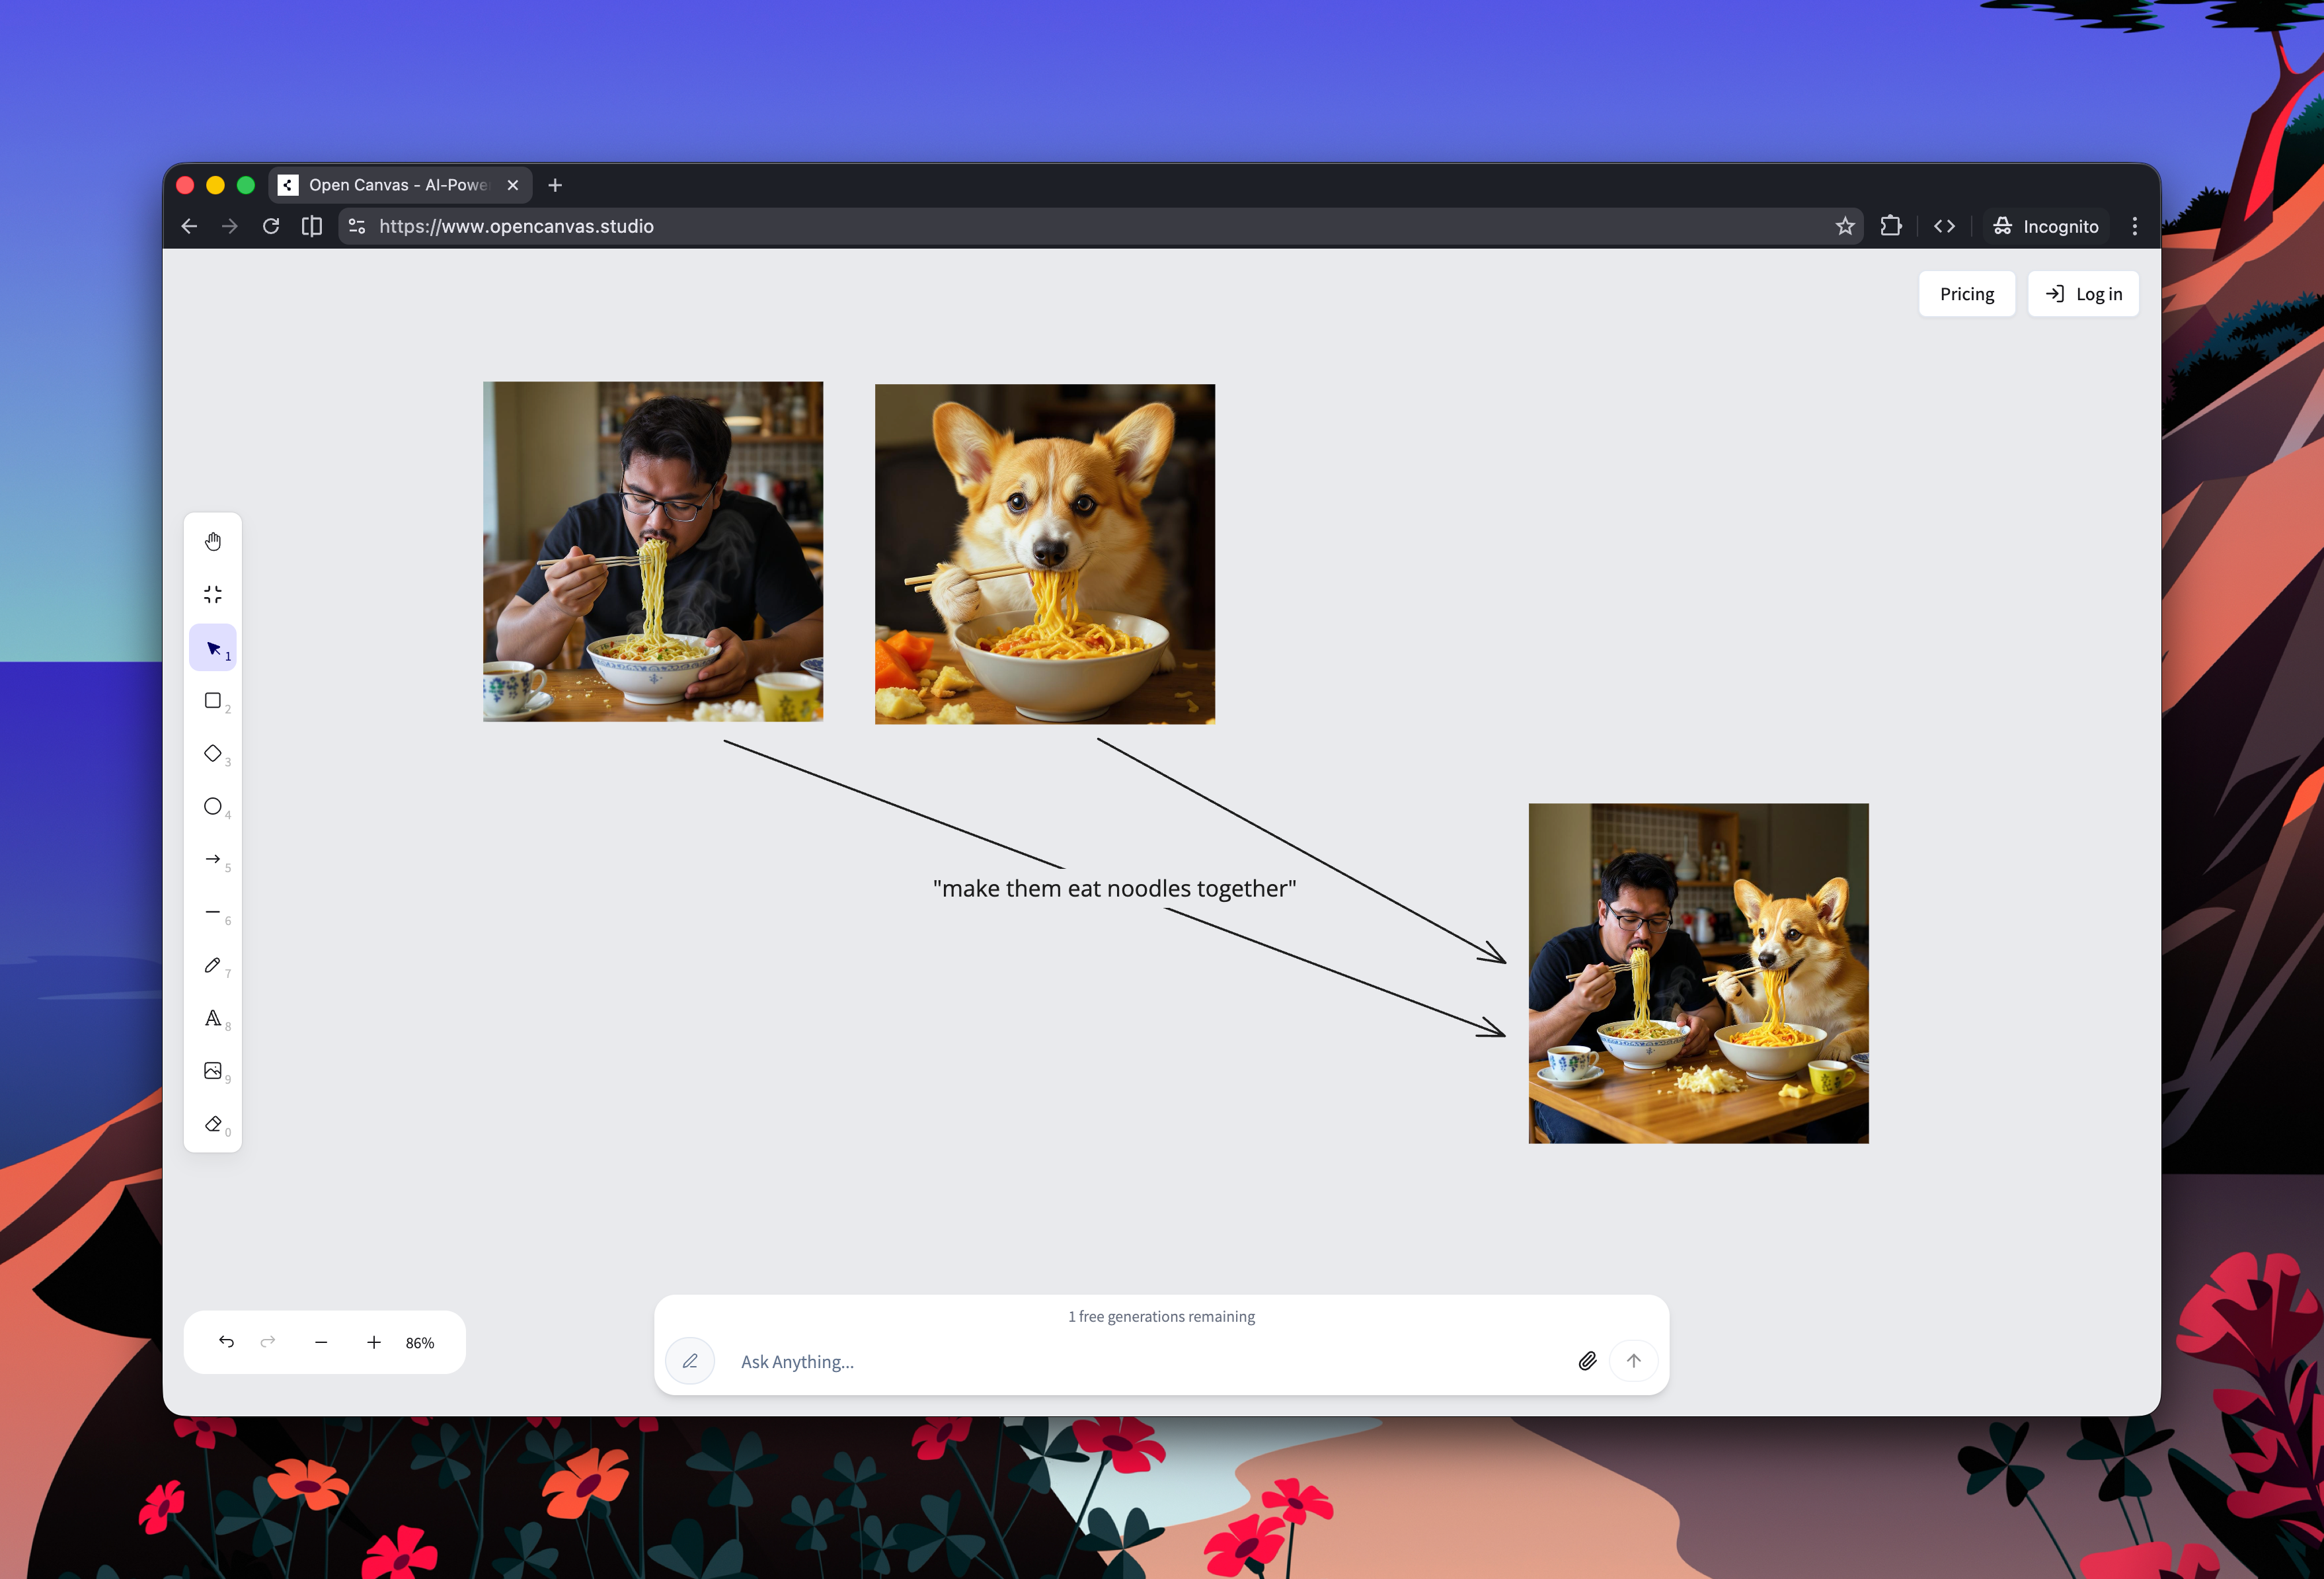
Task: Select the Ellipse tool
Action: (213, 807)
